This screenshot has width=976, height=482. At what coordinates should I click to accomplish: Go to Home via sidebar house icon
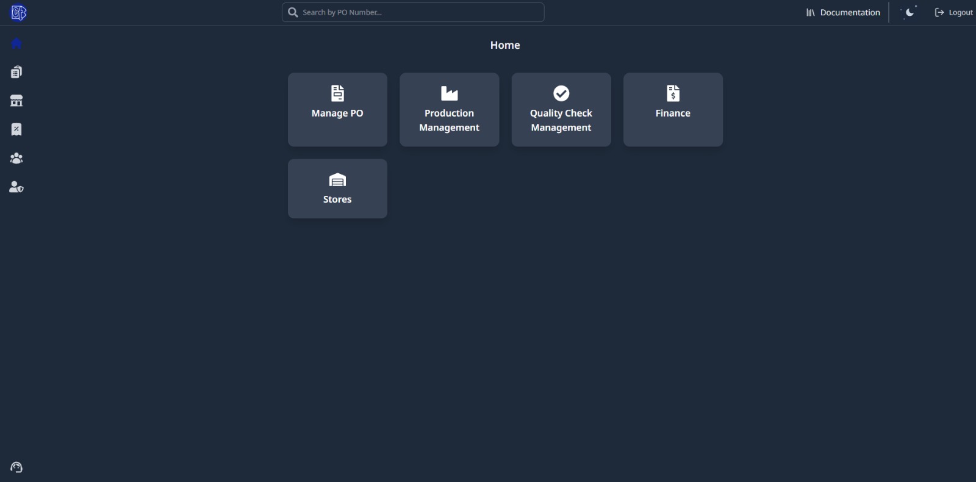click(x=16, y=43)
